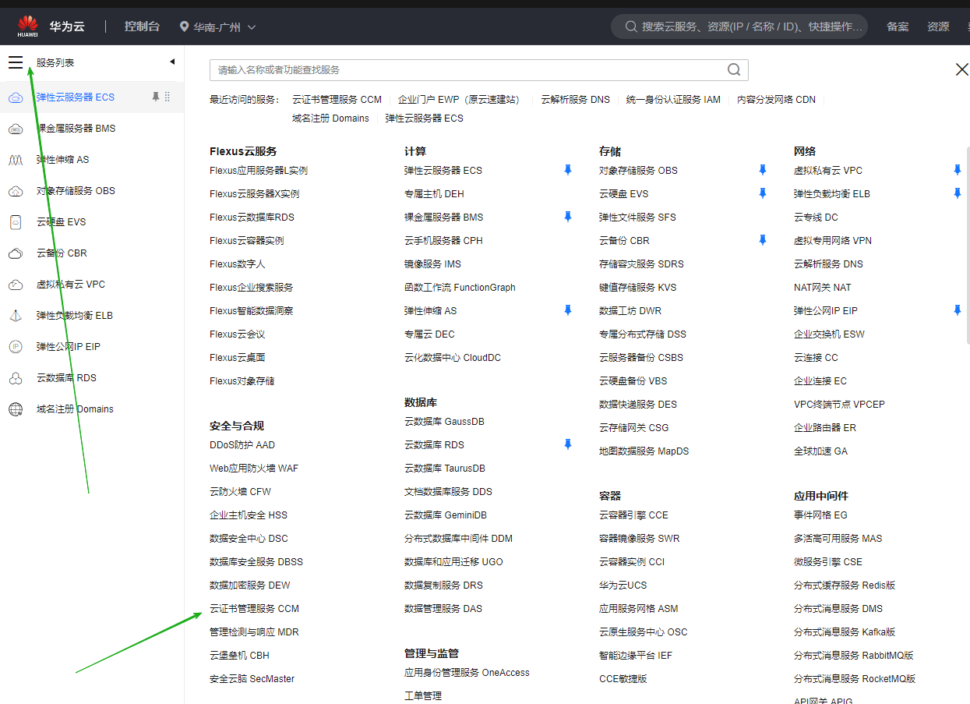970x704 pixels.
Task: Toggle pin for 弹性负载均衡 ELB under 网络
Action: (x=958, y=193)
